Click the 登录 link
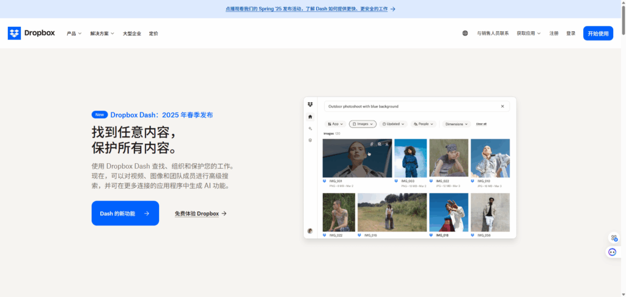626x297 pixels. coord(570,34)
